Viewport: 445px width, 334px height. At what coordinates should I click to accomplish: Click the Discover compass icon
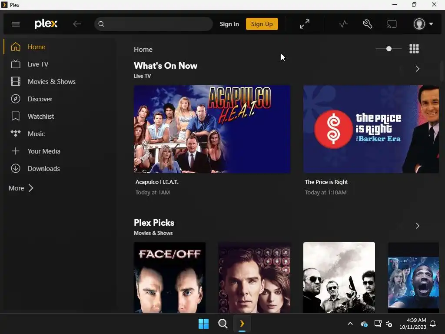(16, 99)
